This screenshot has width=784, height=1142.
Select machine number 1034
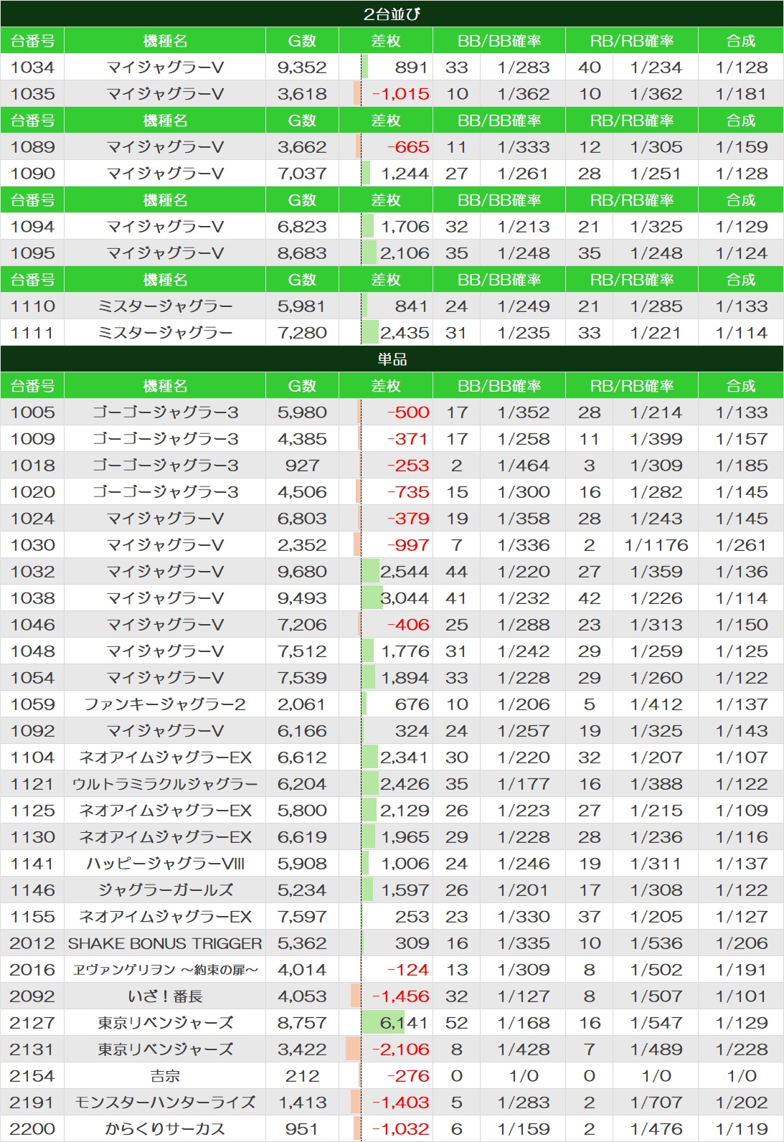(x=32, y=67)
